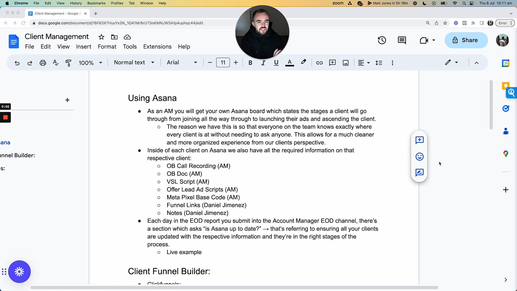517x291 pixels.
Task: Collapse the toolbar menus chevron
Action: click(x=477, y=63)
